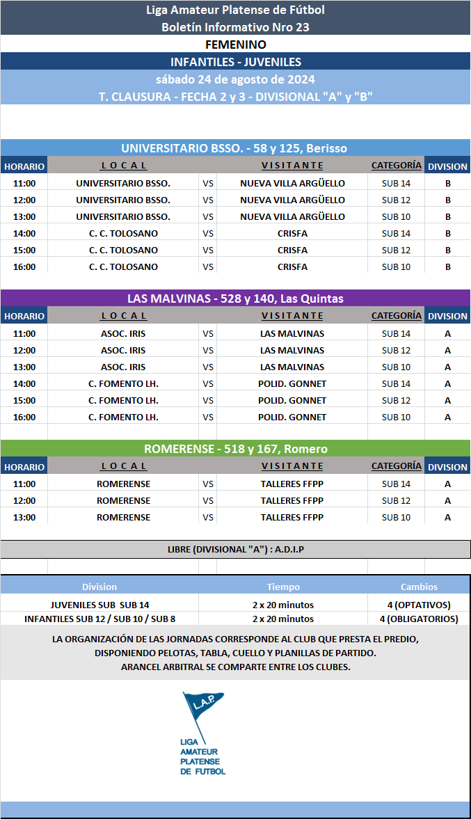471x819 pixels.
Task: Select the POLID. GONNET cell in the 15:00 row
Action: pos(292,400)
